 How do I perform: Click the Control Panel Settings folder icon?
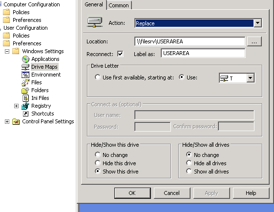pyautogui.click(x=16, y=121)
